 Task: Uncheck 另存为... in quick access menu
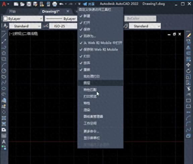100,36
